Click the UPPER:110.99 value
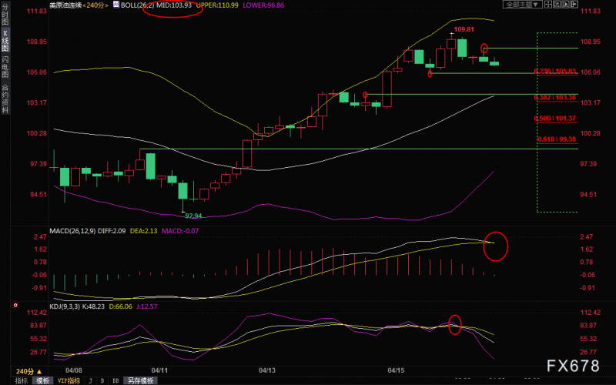This screenshot has height=385, width=616. [x=217, y=5]
